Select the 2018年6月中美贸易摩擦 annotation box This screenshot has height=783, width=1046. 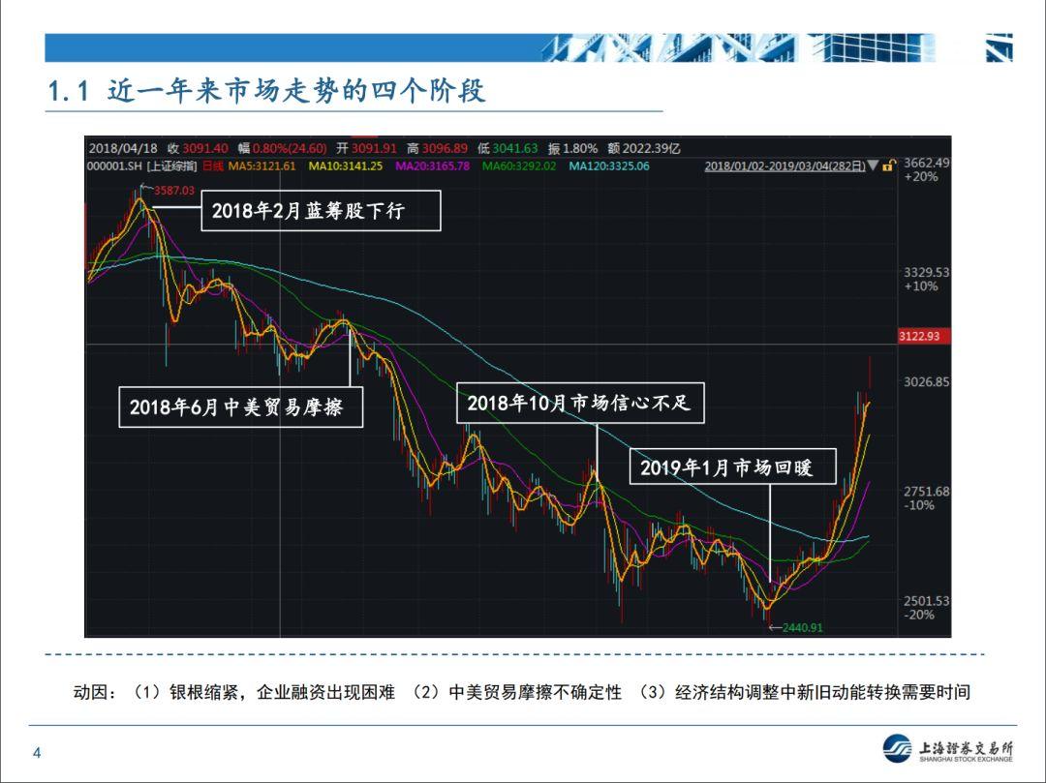click(241, 407)
